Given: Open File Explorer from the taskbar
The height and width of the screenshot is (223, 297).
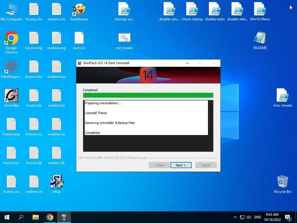Looking at the screenshot, I should click(x=35, y=217).
